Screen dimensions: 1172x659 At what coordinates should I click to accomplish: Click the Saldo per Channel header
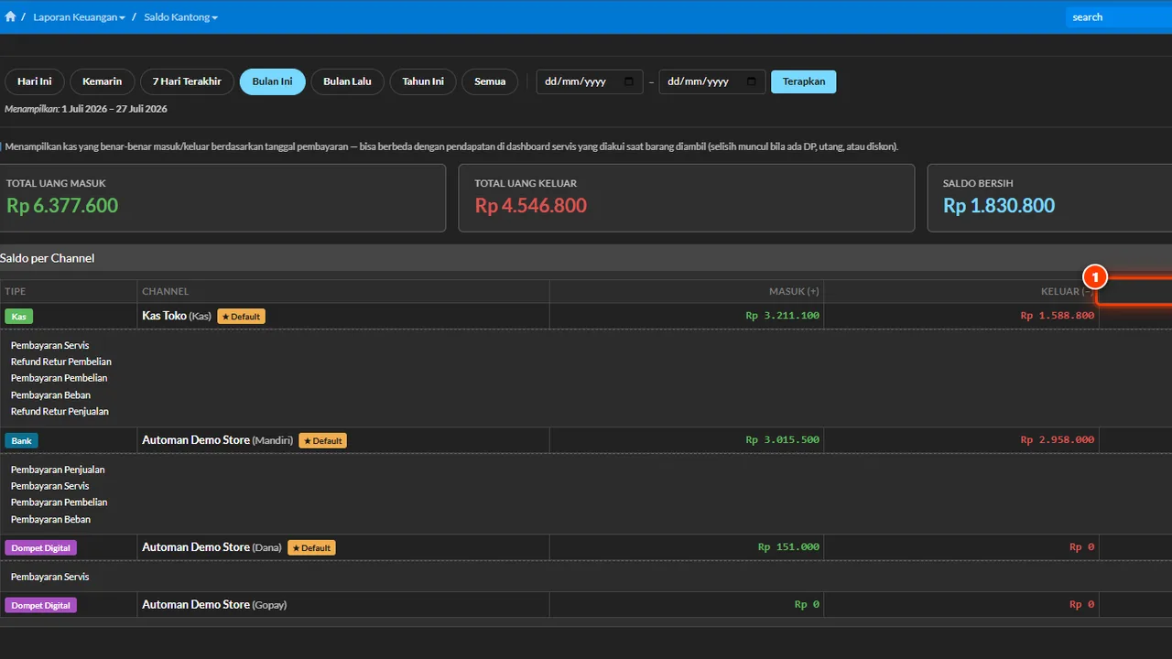click(586, 258)
